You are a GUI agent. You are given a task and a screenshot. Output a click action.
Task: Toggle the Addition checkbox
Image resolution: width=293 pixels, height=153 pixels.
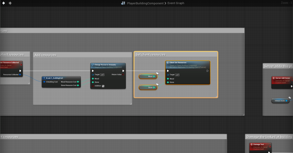[x=103, y=86]
